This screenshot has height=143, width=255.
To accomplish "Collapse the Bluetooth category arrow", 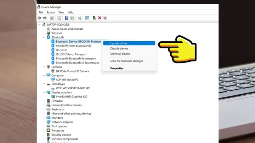I will (x=44, y=37).
